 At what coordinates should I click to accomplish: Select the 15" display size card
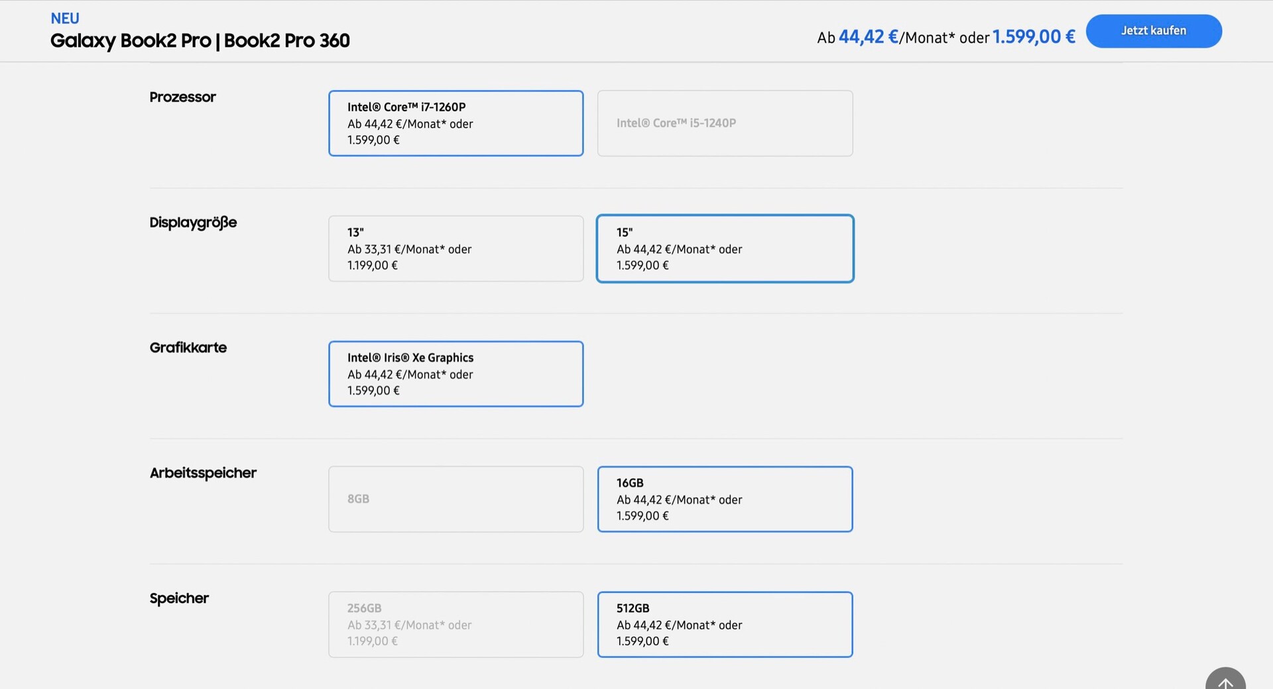(725, 248)
